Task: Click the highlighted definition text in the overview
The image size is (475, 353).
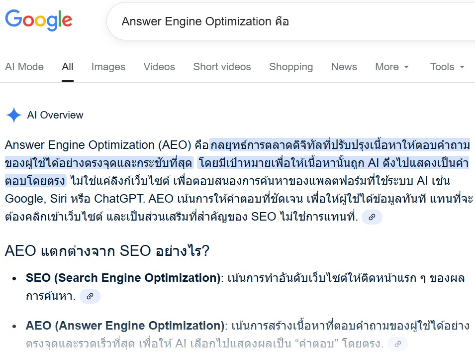Action: (x=338, y=145)
